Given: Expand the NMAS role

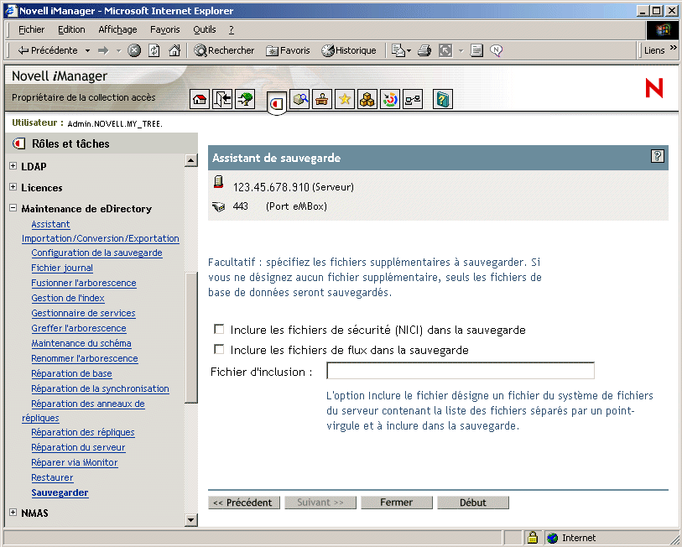Looking at the screenshot, I should tap(13, 513).
